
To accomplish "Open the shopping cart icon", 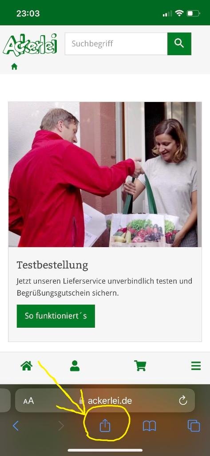I will (x=140, y=366).
